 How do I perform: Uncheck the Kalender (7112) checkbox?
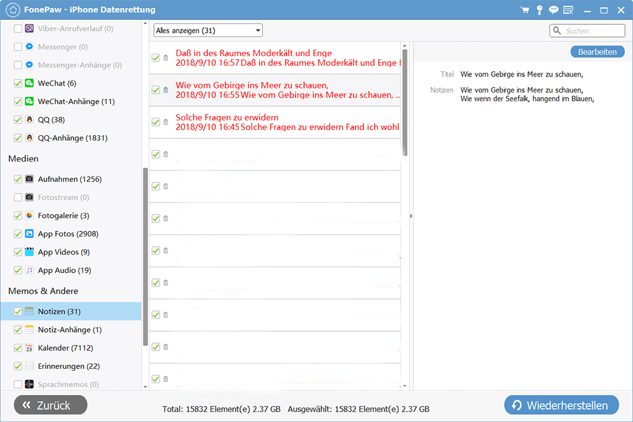pos(18,347)
